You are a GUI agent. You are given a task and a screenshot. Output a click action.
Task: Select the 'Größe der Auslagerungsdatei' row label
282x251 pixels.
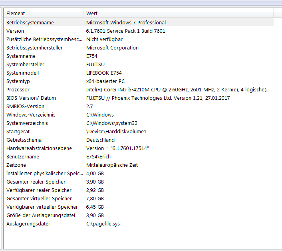click(x=41, y=215)
